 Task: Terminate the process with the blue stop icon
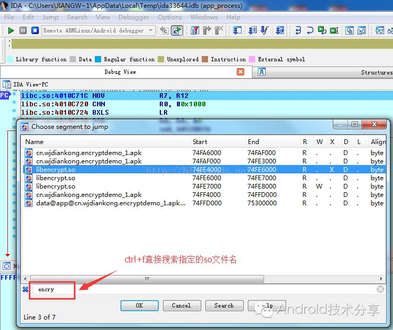(x=35, y=30)
